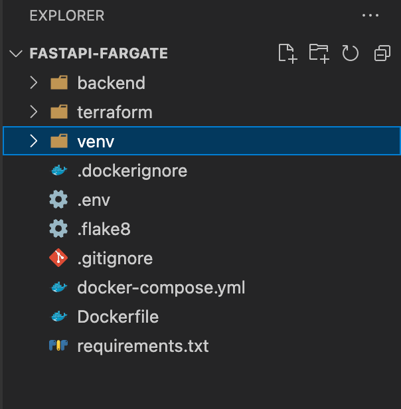
Task: Collapse all folders in Explorer
Action: point(382,54)
